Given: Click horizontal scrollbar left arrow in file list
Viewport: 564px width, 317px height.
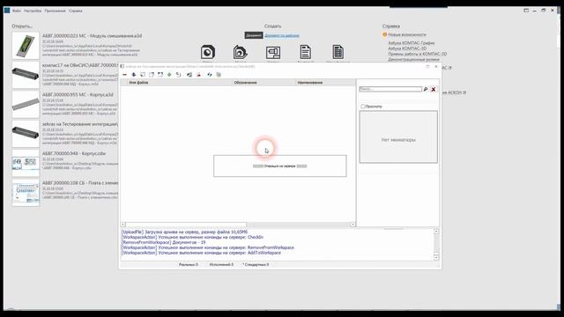Looking at the screenshot, I should coord(122,225).
